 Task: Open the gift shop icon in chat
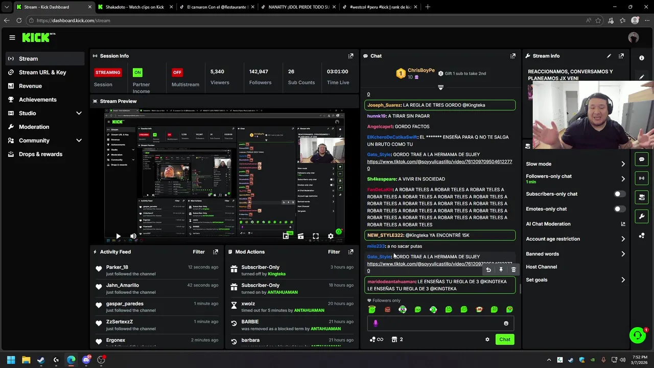coord(397,339)
